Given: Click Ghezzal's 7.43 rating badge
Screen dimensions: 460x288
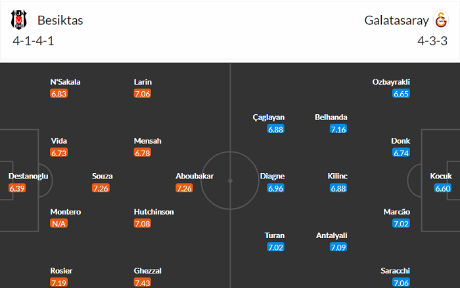Looking at the screenshot, I should coord(143,283).
